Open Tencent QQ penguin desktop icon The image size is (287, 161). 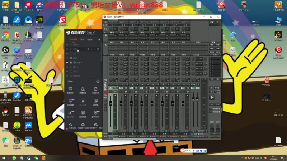(x=6, y=112)
